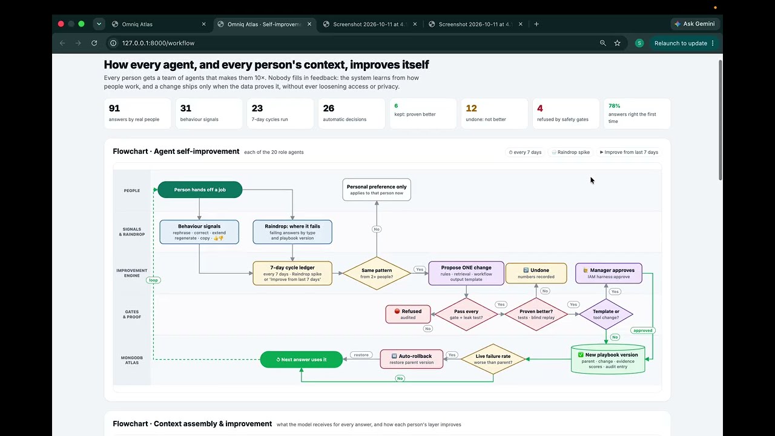Screen dimensions: 775x436
Task: Click the 4 refused by safety gates card
Action: pyautogui.click(x=566, y=113)
